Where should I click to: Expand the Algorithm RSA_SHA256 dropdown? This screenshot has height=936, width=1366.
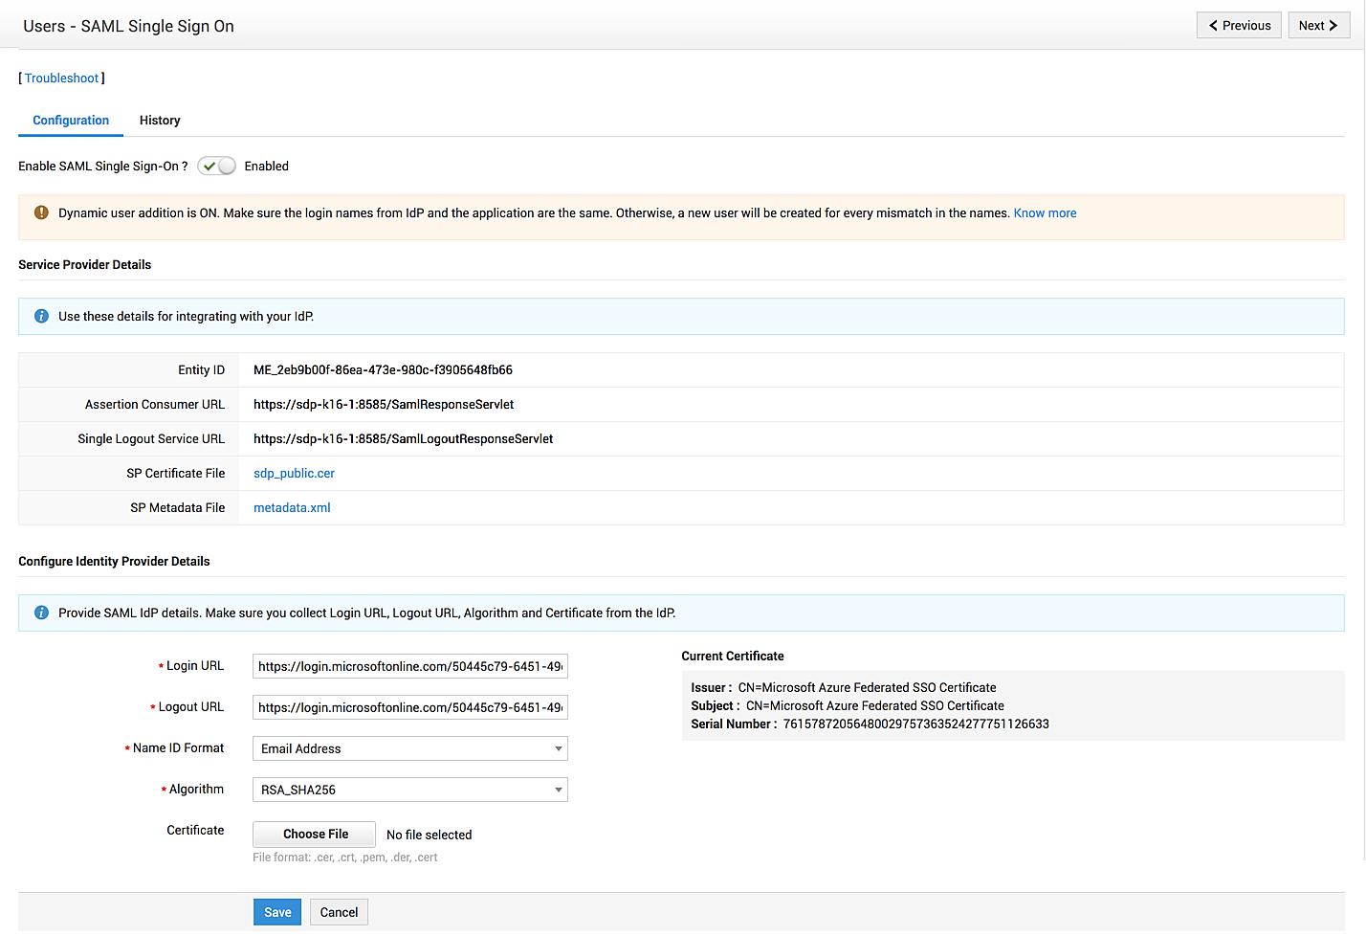click(x=409, y=790)
